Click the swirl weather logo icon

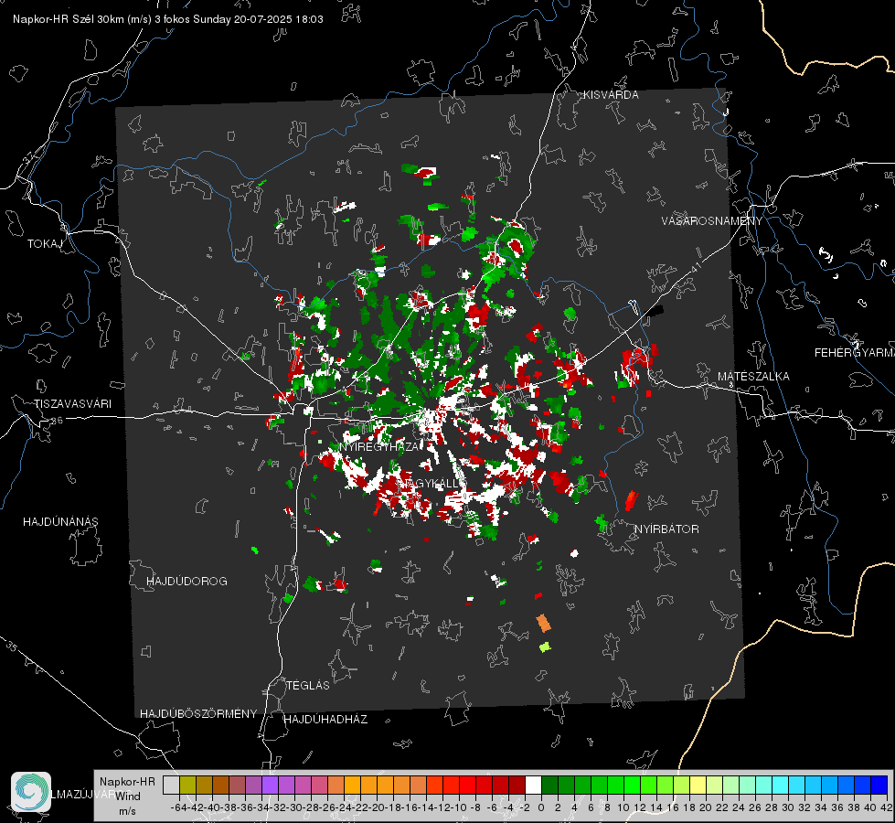(31, 792)
